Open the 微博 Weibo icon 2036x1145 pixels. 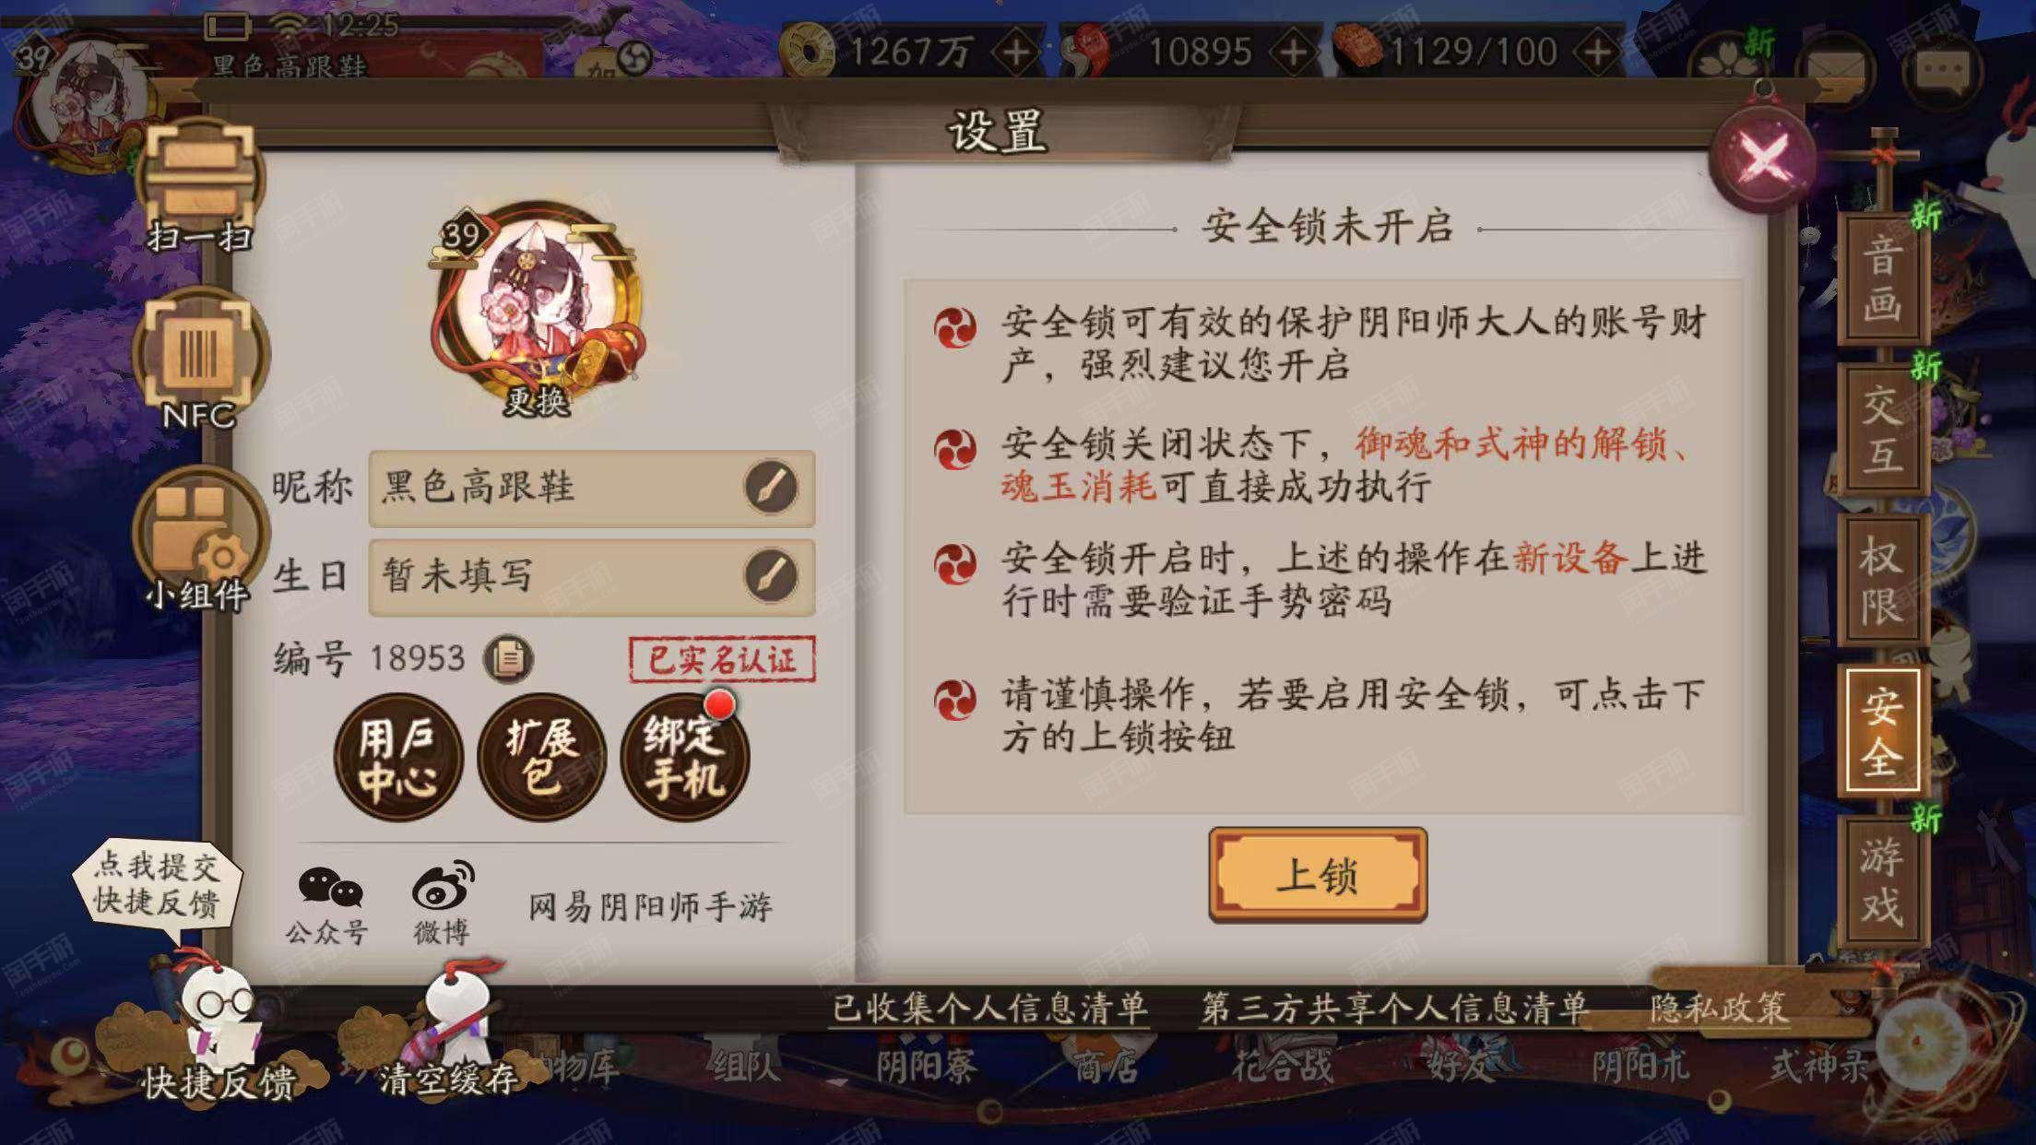[443, 903]
